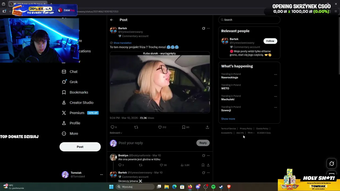Click the X Search field

click(x=249, y=20)
